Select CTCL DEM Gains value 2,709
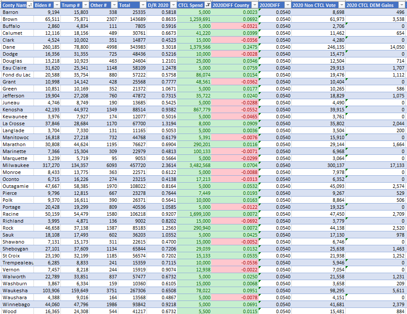The image size is (407, 314). coord(376,214)
